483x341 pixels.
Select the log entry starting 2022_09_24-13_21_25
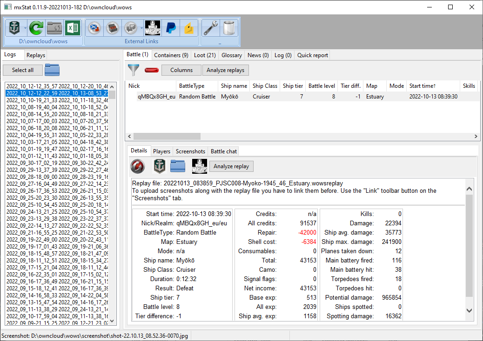pos(57,212)
